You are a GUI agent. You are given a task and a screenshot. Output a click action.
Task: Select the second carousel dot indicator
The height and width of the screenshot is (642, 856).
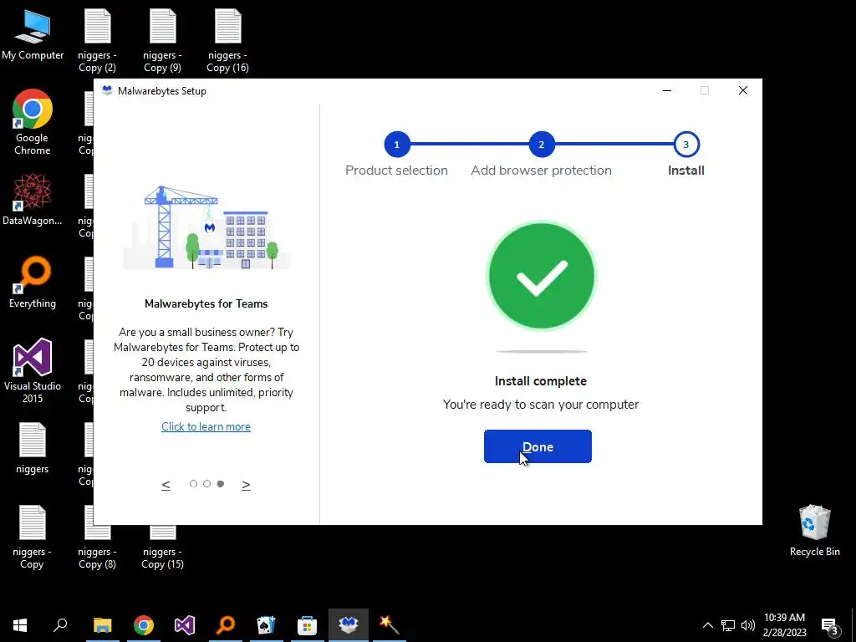(207, 484)
